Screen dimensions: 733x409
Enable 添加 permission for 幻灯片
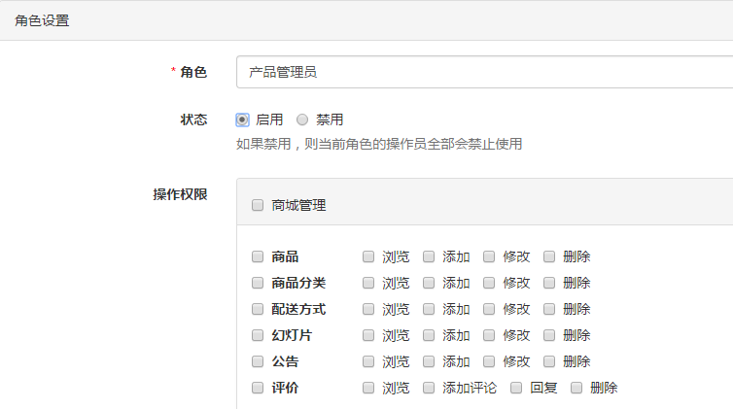(x=429, y=335)
